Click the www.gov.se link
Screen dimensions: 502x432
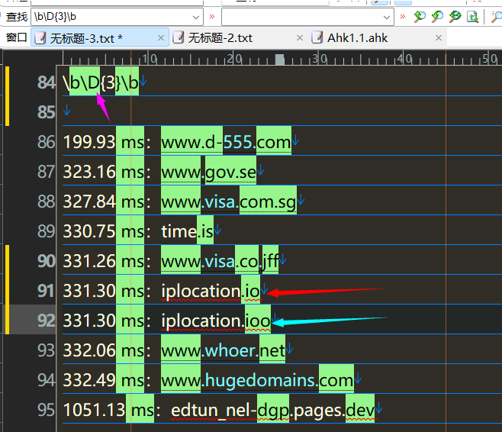[208, 172]
